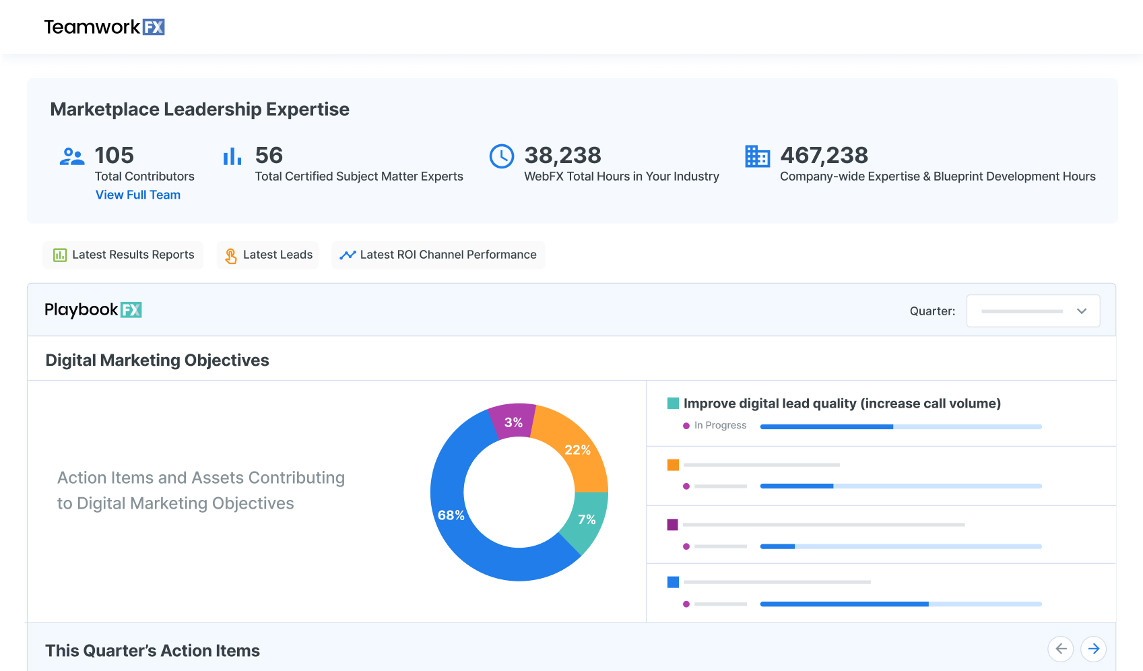The image size is (1143, 671).
Task: Click the Total Contributors people icon
Action: [73, 156]
